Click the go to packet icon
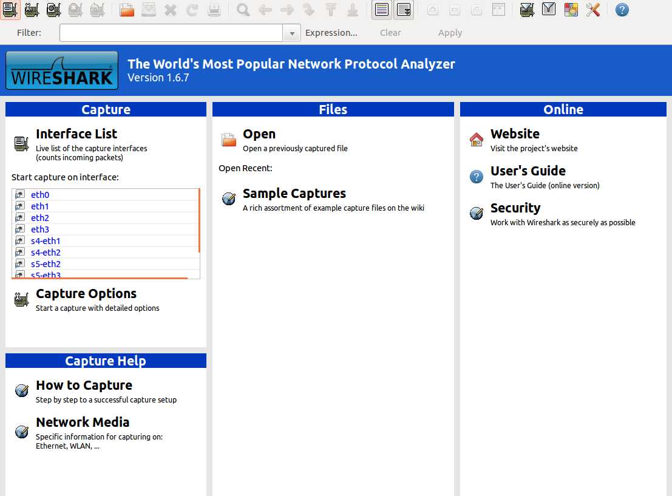The height and width of the screenshot is (496, 672). 308,10
